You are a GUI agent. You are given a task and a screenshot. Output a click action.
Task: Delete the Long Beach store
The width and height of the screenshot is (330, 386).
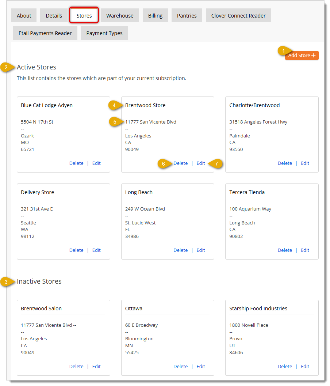point(180,250)
